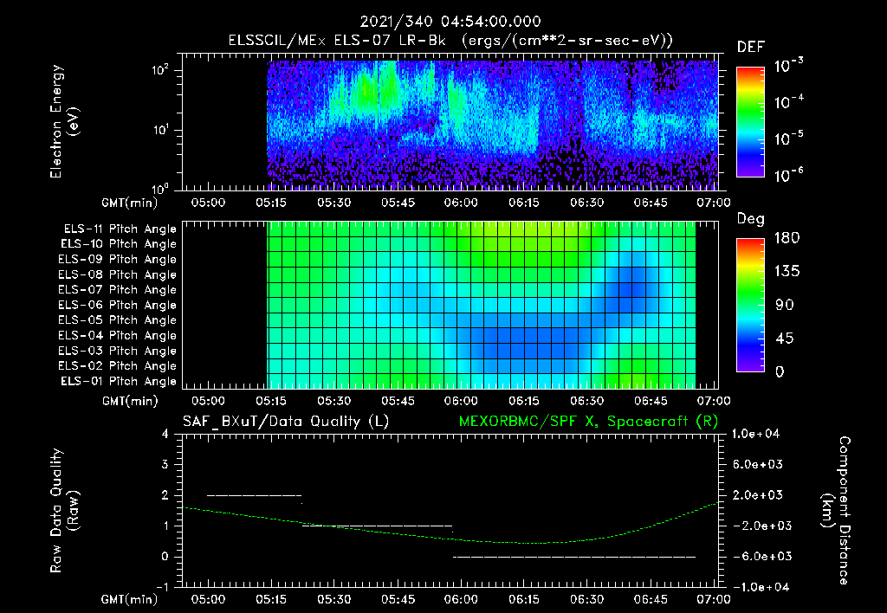Click 06:00 tick under the energy spectrogram
This screenshot has width=887, height=613.
click(461, 203)
